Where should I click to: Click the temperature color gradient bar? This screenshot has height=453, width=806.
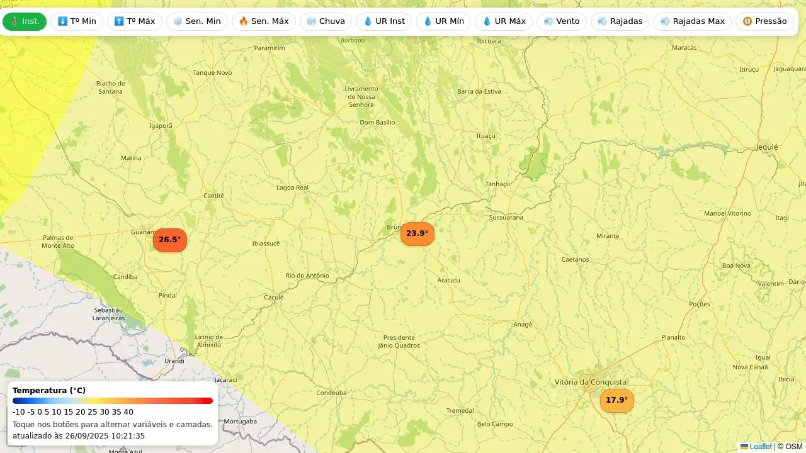tap(113, 401)
